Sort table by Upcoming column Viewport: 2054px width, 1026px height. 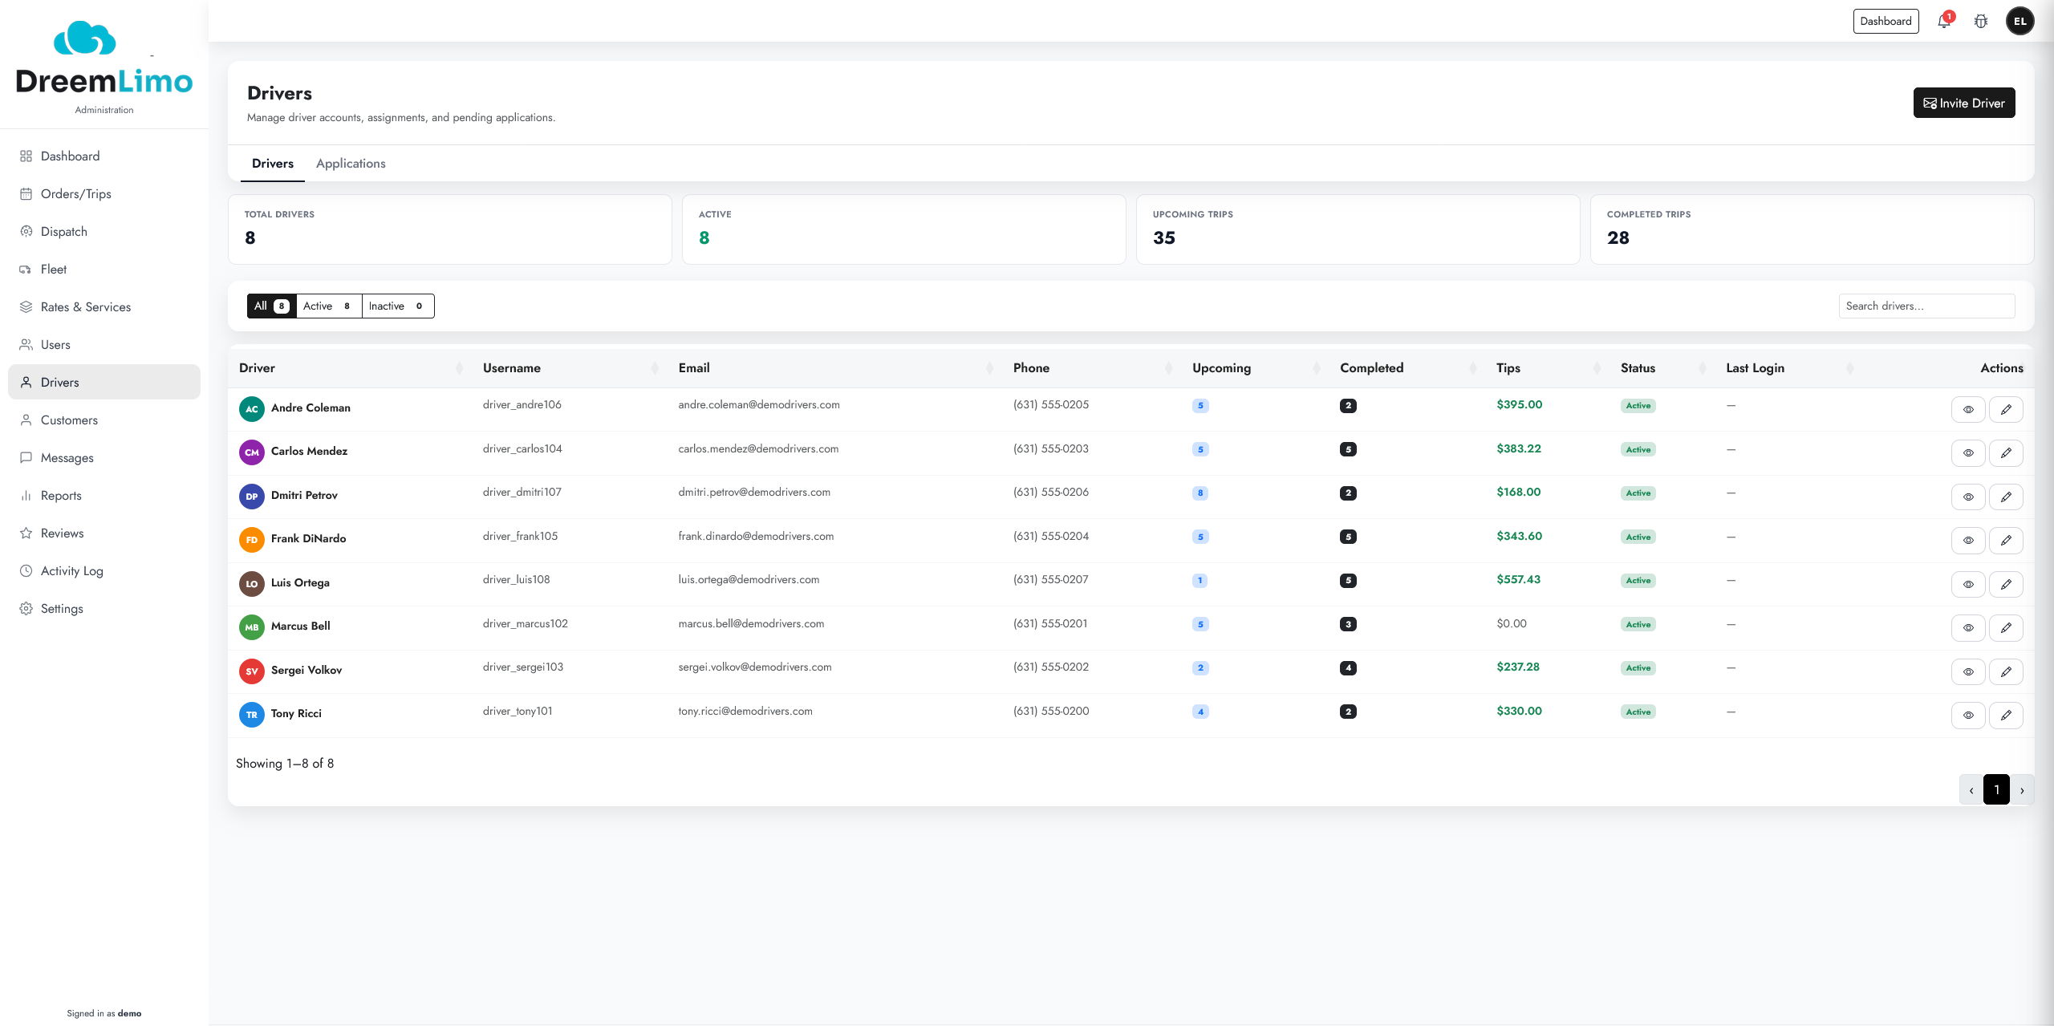click(1256, 368)
